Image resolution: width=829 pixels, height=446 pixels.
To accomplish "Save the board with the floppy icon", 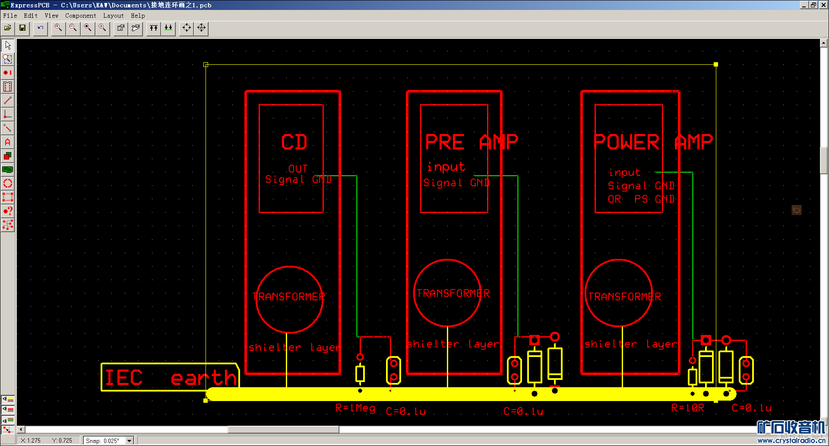I will [x=22, y=28].
